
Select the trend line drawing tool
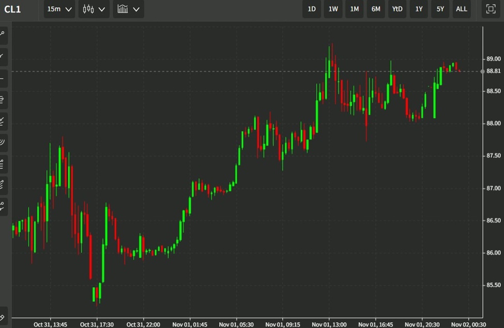click(x=4, y=57)
